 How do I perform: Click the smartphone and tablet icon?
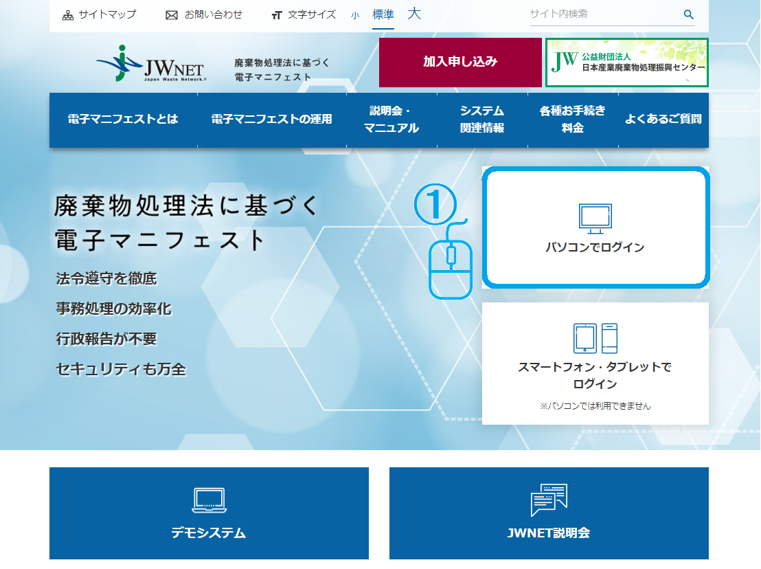595,338
